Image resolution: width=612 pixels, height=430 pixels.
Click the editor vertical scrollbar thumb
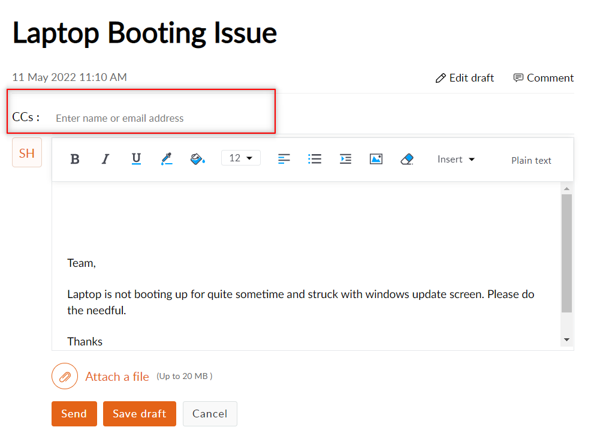566,254
